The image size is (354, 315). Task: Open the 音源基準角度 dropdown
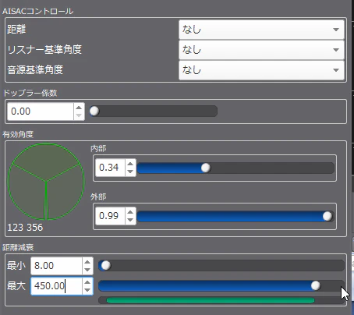click(x=261, y=70)
